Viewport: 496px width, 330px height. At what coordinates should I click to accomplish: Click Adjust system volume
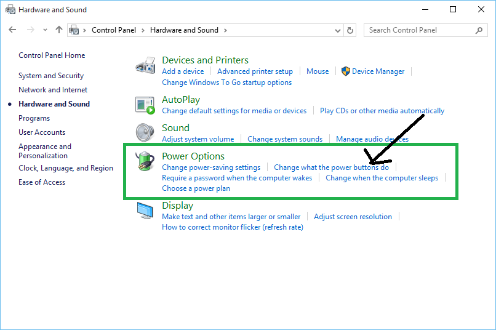[x=198, y=139]
